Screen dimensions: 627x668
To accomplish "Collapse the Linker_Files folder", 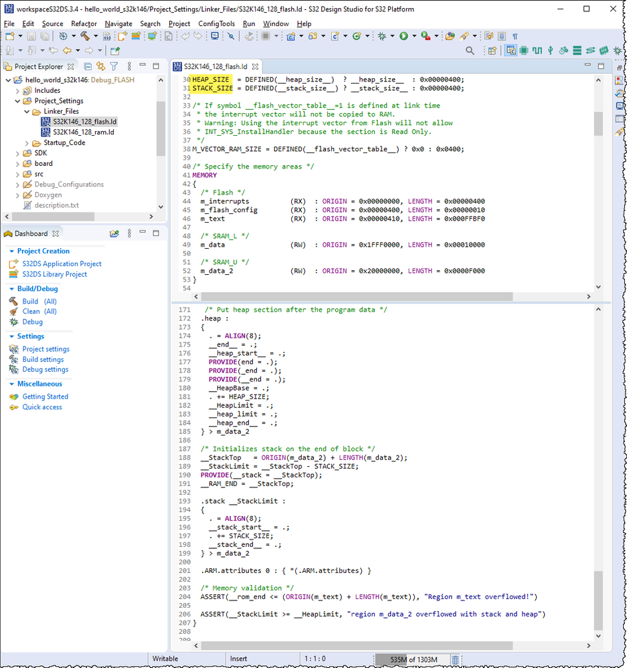I will coord(27,112).
